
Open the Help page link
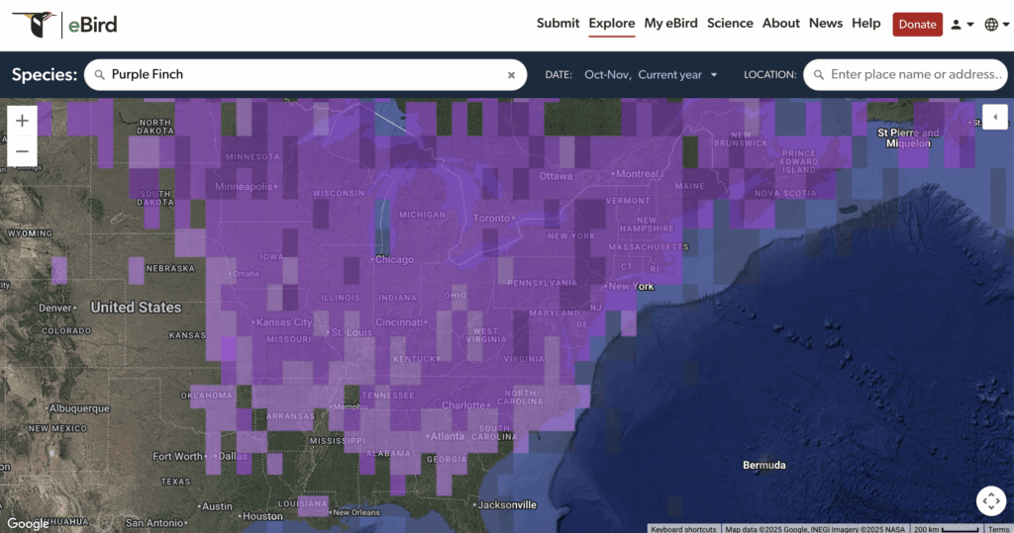(865, 24)
